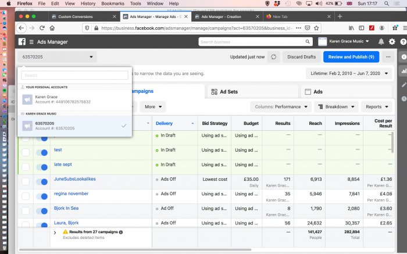Click the Firefox back arrow
The image size is (407, 254).
22,28
